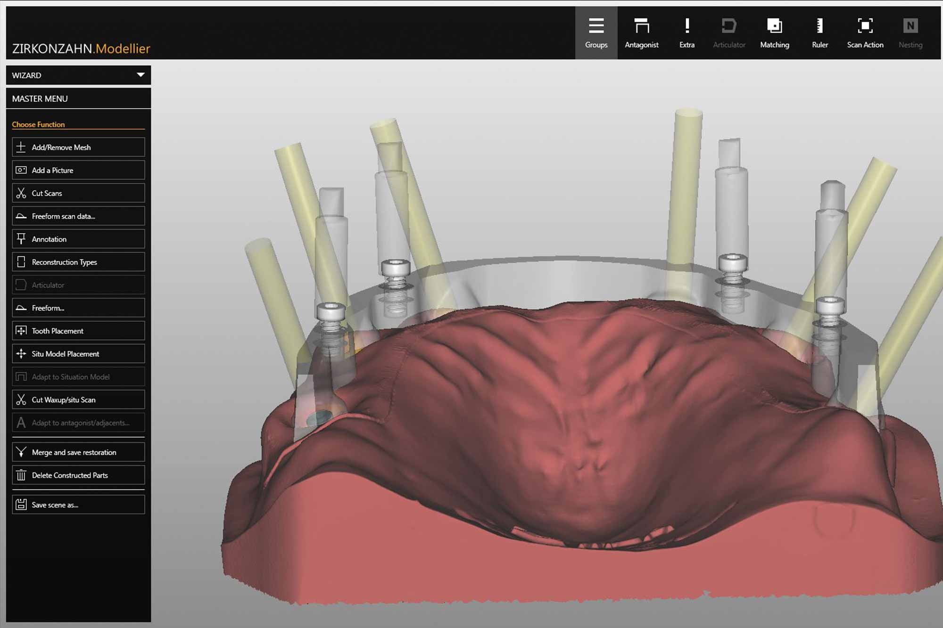The image size is (943, 628).
Task: Open the MASTER MENU header
Action: (x=78, y=98)
